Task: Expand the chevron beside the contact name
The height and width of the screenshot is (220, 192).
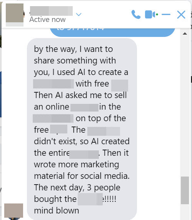Action: point(78,14)
